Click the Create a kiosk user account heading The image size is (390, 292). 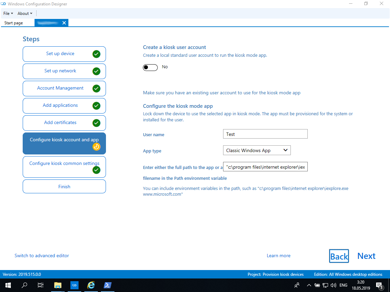tap(174, 47)
